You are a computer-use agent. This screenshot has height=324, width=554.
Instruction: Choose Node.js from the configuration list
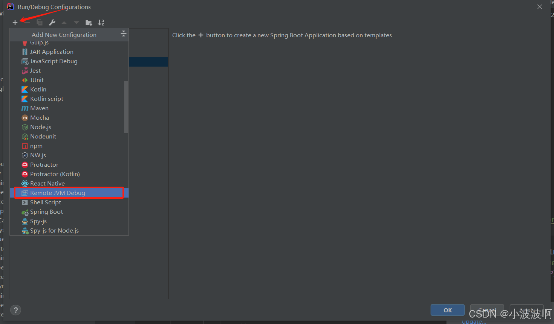[69, 127]
